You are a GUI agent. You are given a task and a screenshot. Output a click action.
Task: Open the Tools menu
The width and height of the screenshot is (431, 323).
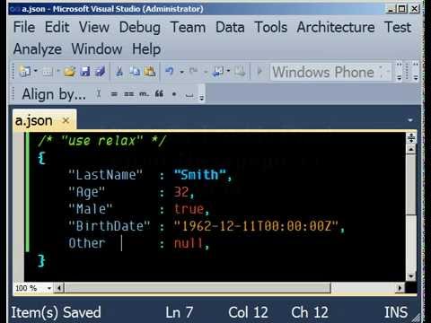(x=271, y=28)
